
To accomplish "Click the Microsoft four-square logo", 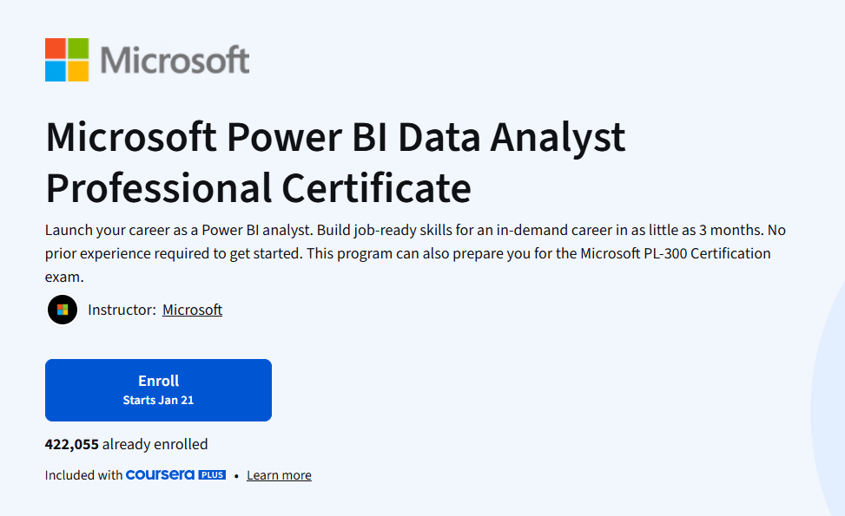I will [65, 59].
